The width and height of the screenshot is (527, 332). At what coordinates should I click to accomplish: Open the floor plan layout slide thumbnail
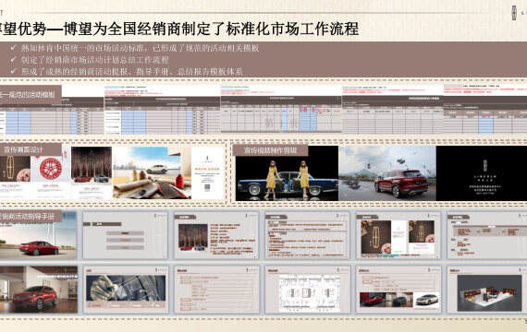click(x=307, y=290)
